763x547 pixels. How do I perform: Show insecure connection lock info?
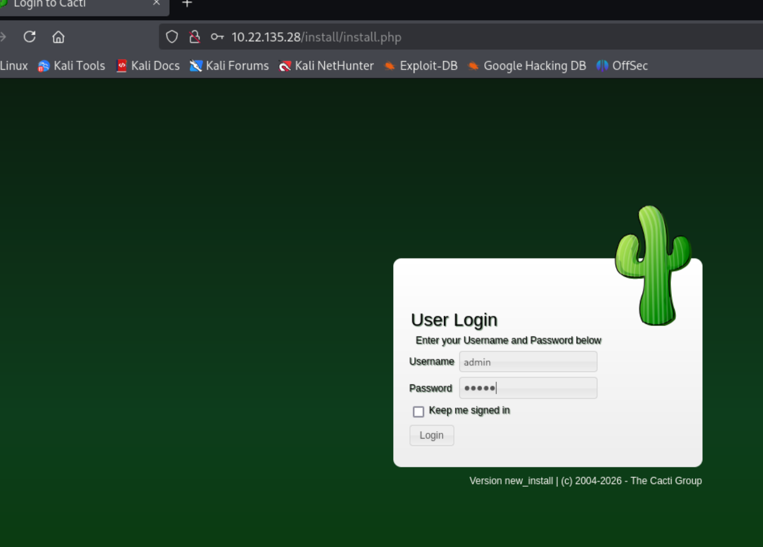tap(195, 37)
